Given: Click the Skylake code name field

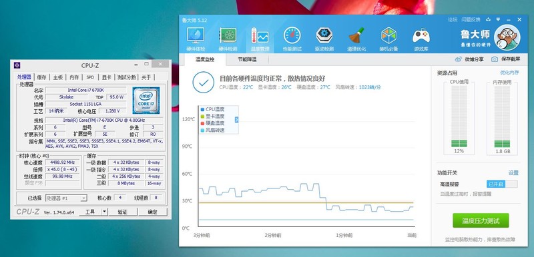Looking at the screenshot, I should pyautogui.click(x=66, y=97).
